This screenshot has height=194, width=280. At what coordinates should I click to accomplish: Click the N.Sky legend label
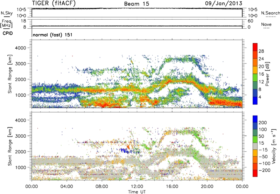[x=7, y=13]
